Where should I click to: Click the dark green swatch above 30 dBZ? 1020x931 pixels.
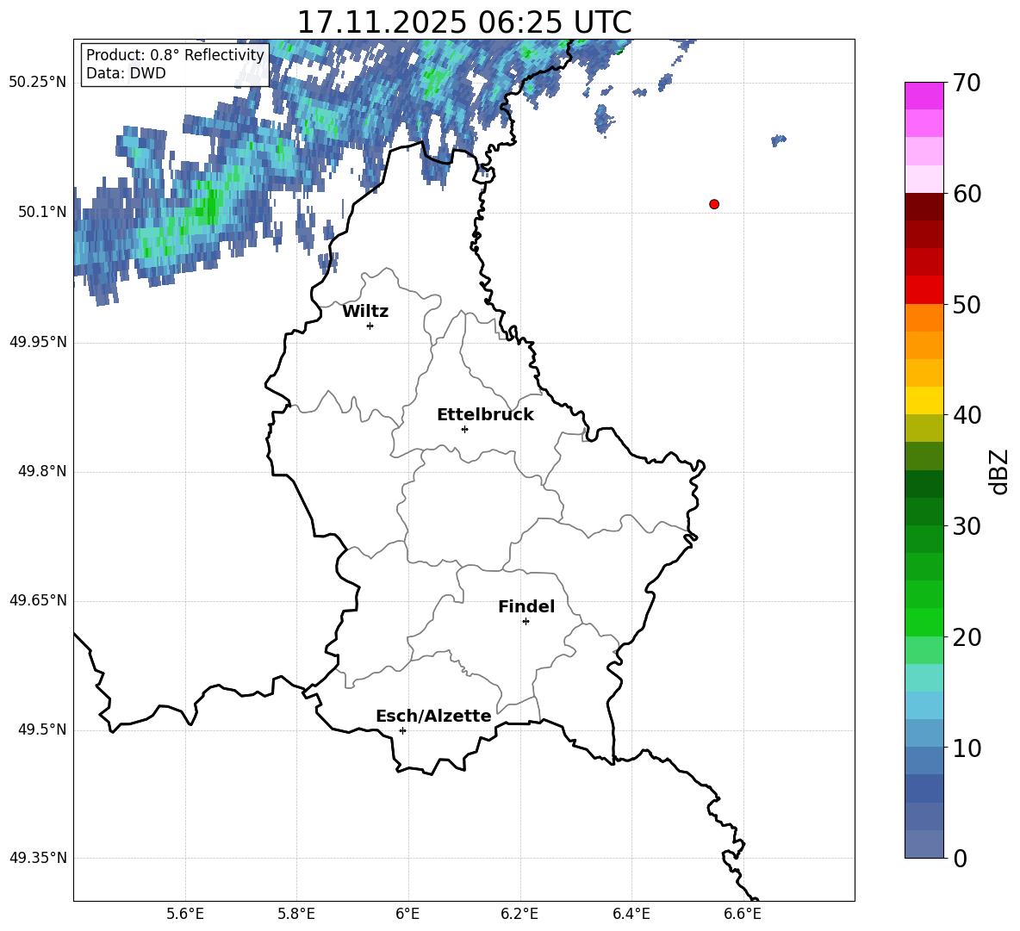tap(924, 512)
